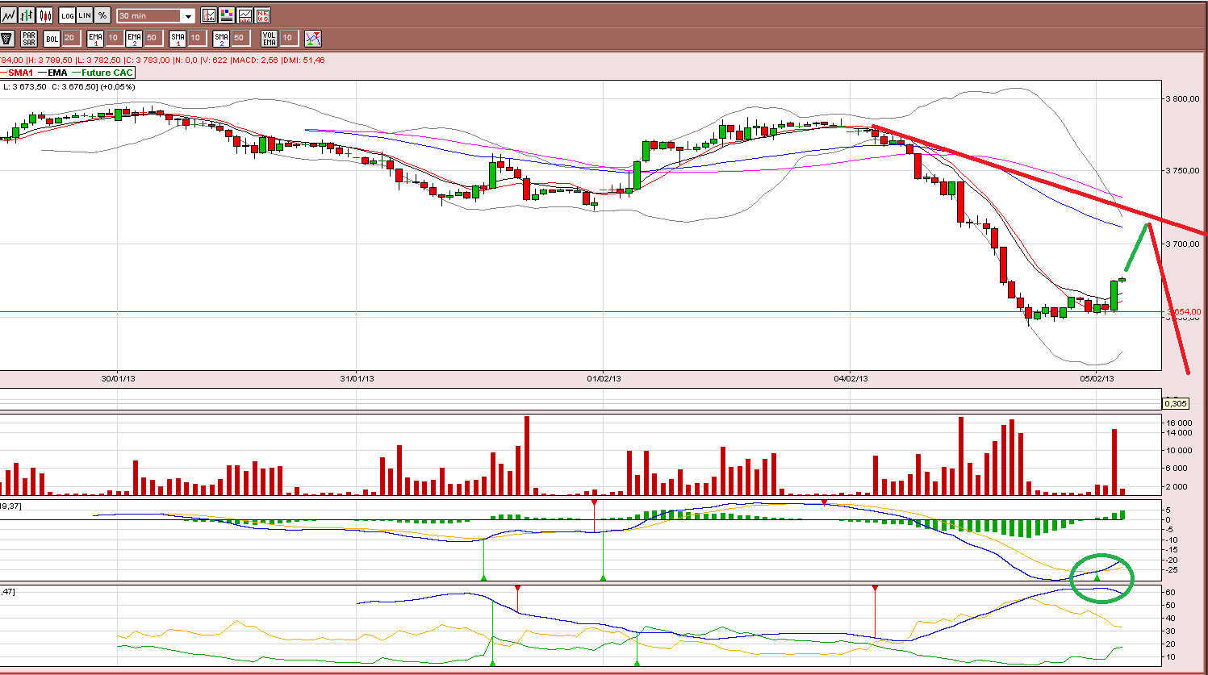Open the color palette settings icon
The image size is (1208, 675).
click(x=227, y=15)
